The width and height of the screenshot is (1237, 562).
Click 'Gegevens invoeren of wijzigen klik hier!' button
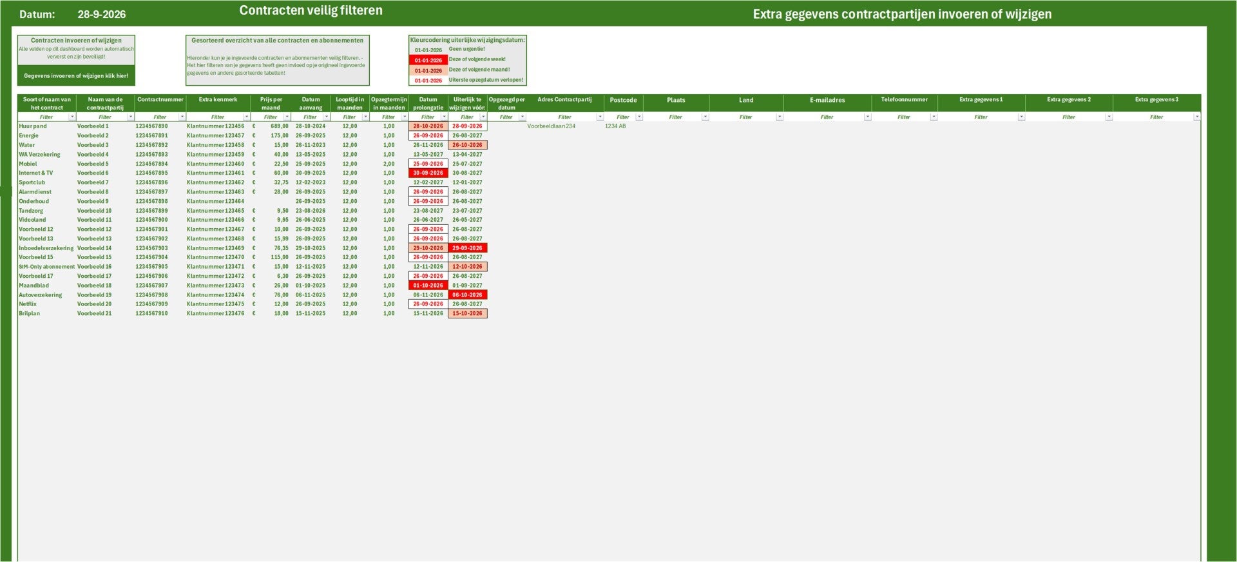(x=76, y=75)
